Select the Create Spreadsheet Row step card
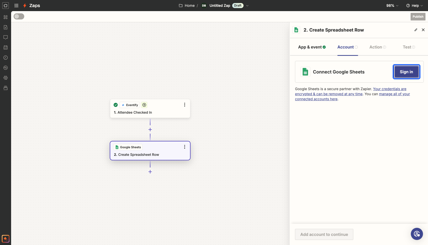 [150, 151]
